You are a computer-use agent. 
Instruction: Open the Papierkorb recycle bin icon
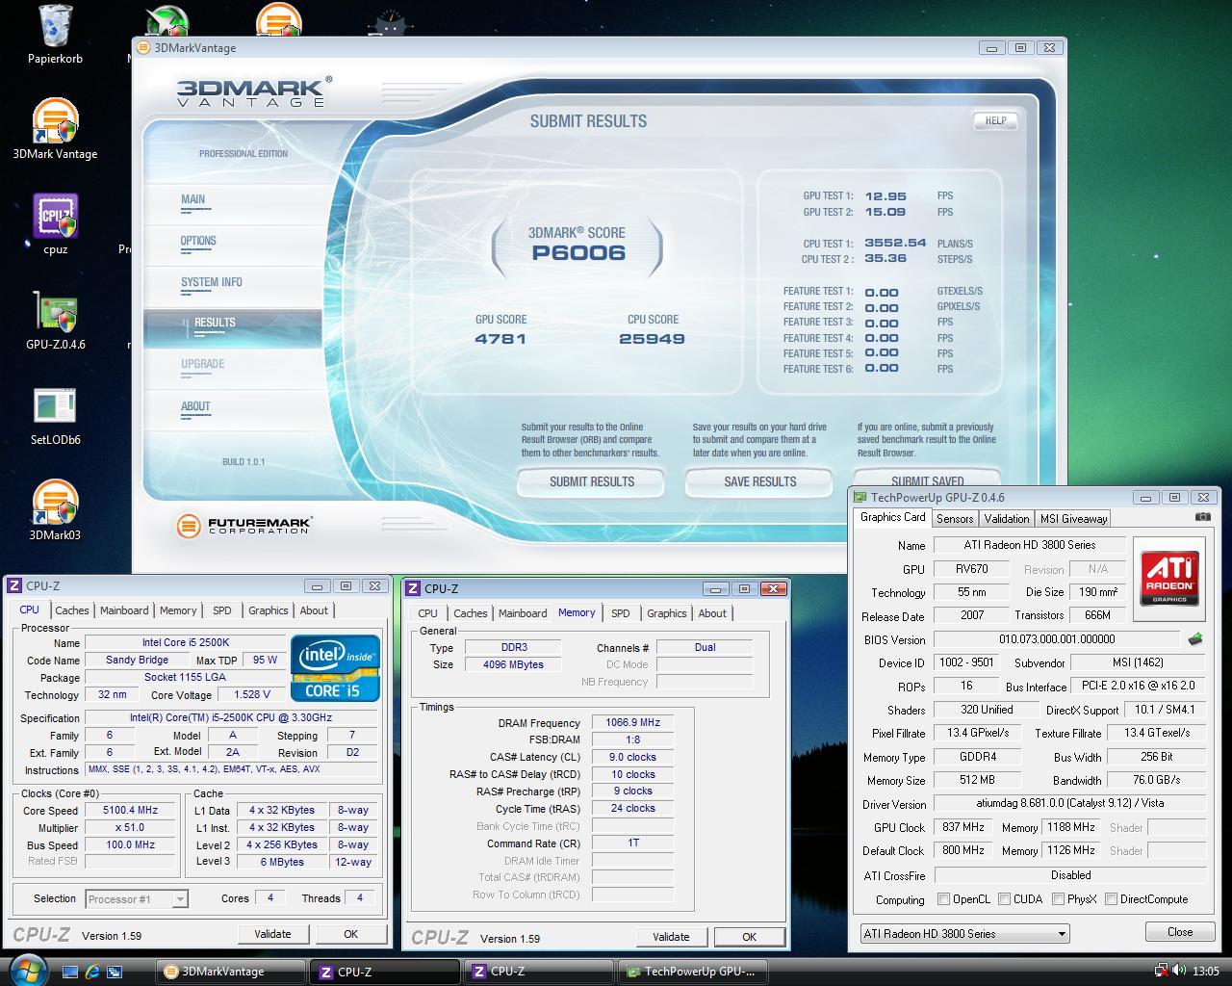click(x=55, y=35)
